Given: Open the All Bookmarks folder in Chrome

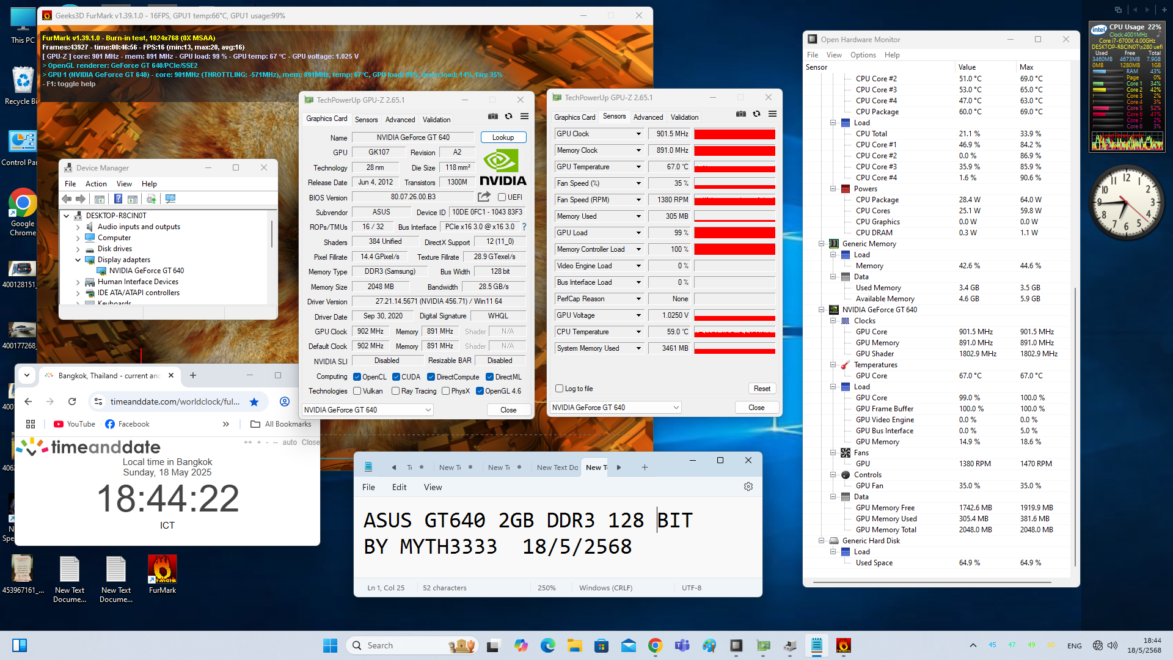Looking at the screenshot, I should [281, 424].
